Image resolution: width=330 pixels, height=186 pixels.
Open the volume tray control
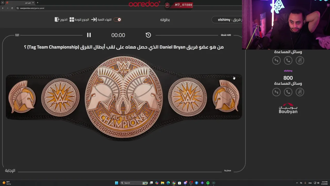(x=318, y=183)
